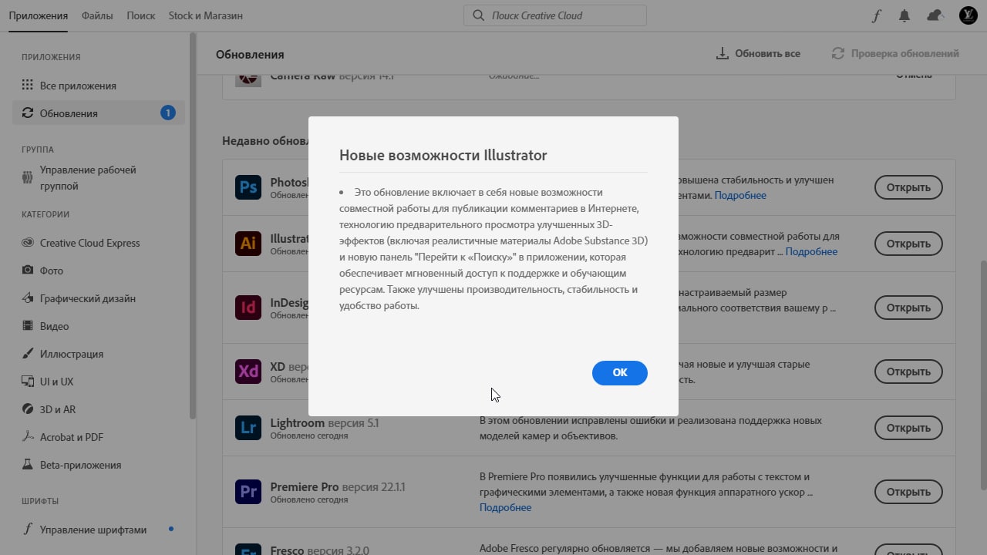987x555 pixels.
Task: Click the Creative Cloud Express icon
Action: click(x=28, y=243)
